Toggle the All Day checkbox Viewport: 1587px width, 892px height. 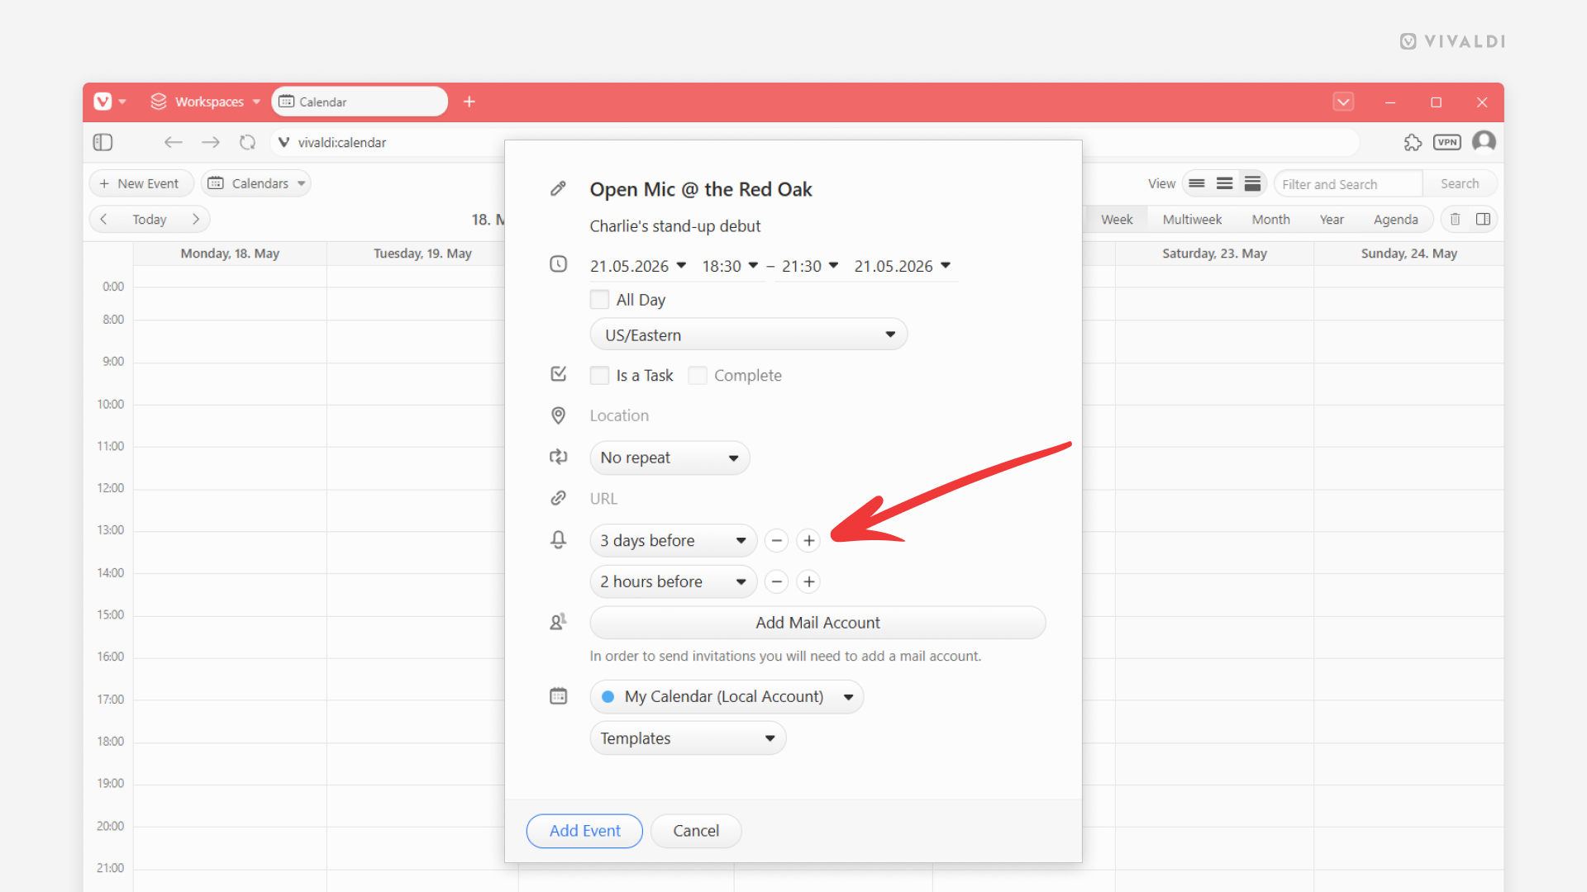(599, 299)
